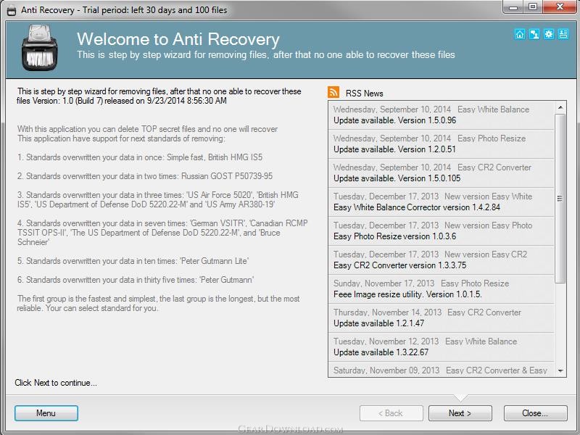Click the 'Russian GOST P50739-95' standards line
Screen dimensions: 580x435
click(x=144, y=176)
